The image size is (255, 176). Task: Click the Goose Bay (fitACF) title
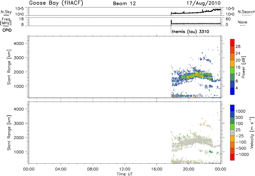pyautogui.click(x=56, y=3)
